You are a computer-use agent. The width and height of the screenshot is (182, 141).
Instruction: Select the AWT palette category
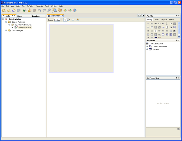tap(157, 20)
